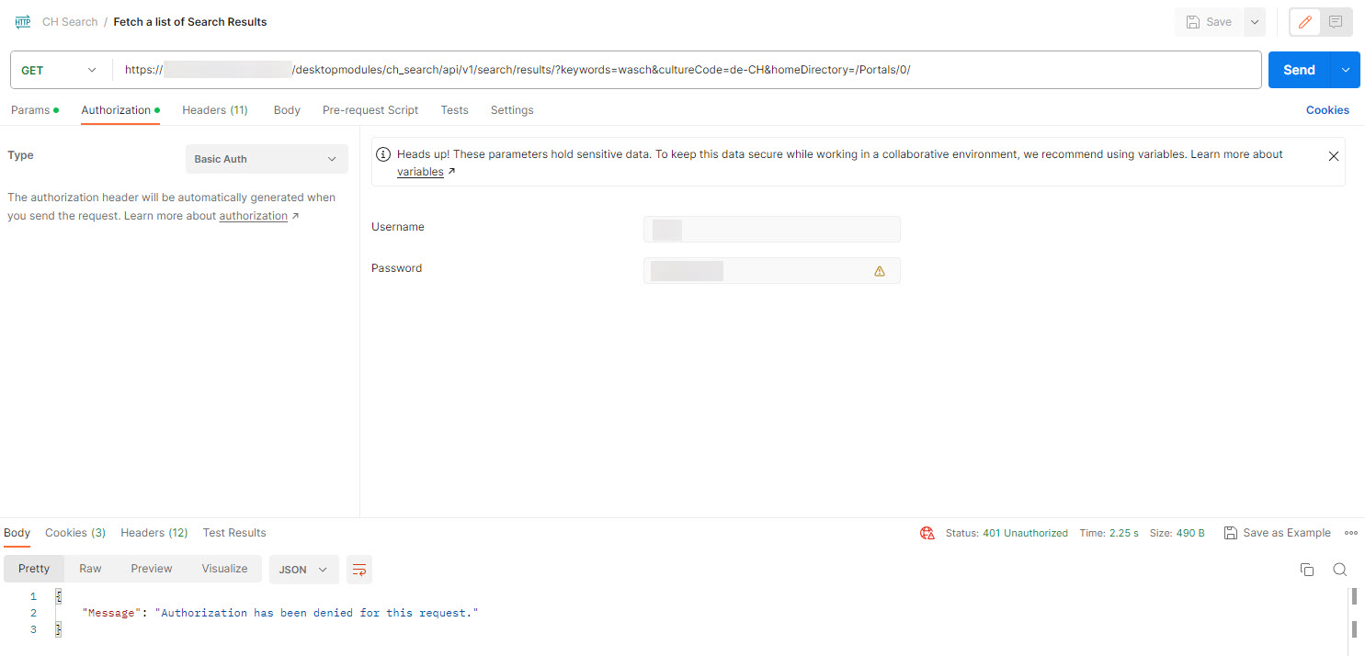Screen dimensions: 1365x656
Task: Click the Type label
Action: (20, 155)
